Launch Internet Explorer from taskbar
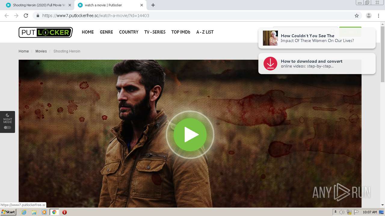 (x=24, y=212)
